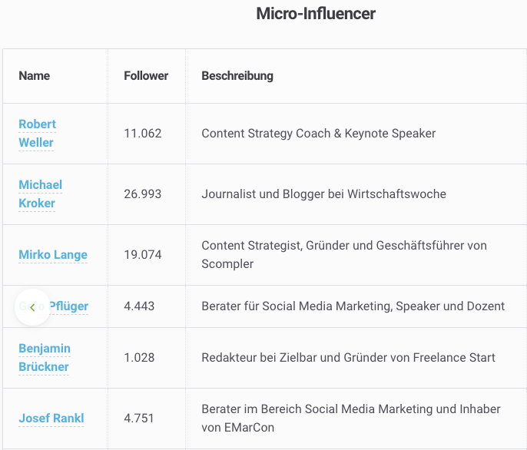Click the follower count 4.443
The width and height of the screenshot is (527, 450).
click(139, 306)
